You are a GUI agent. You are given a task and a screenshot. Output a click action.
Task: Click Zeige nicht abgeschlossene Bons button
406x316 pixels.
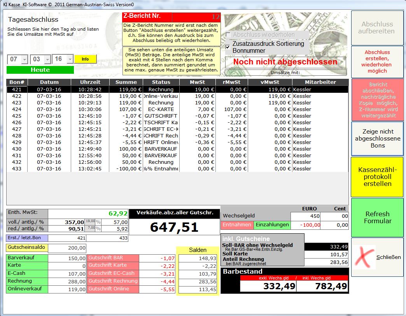coord(376,139)
